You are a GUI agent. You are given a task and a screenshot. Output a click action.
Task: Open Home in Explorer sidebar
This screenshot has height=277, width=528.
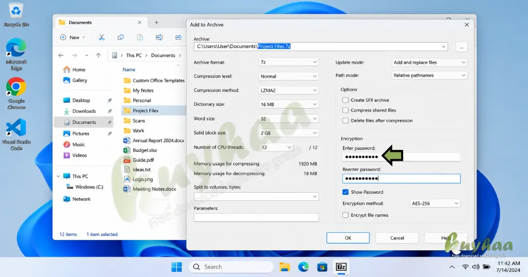[75, 70]
